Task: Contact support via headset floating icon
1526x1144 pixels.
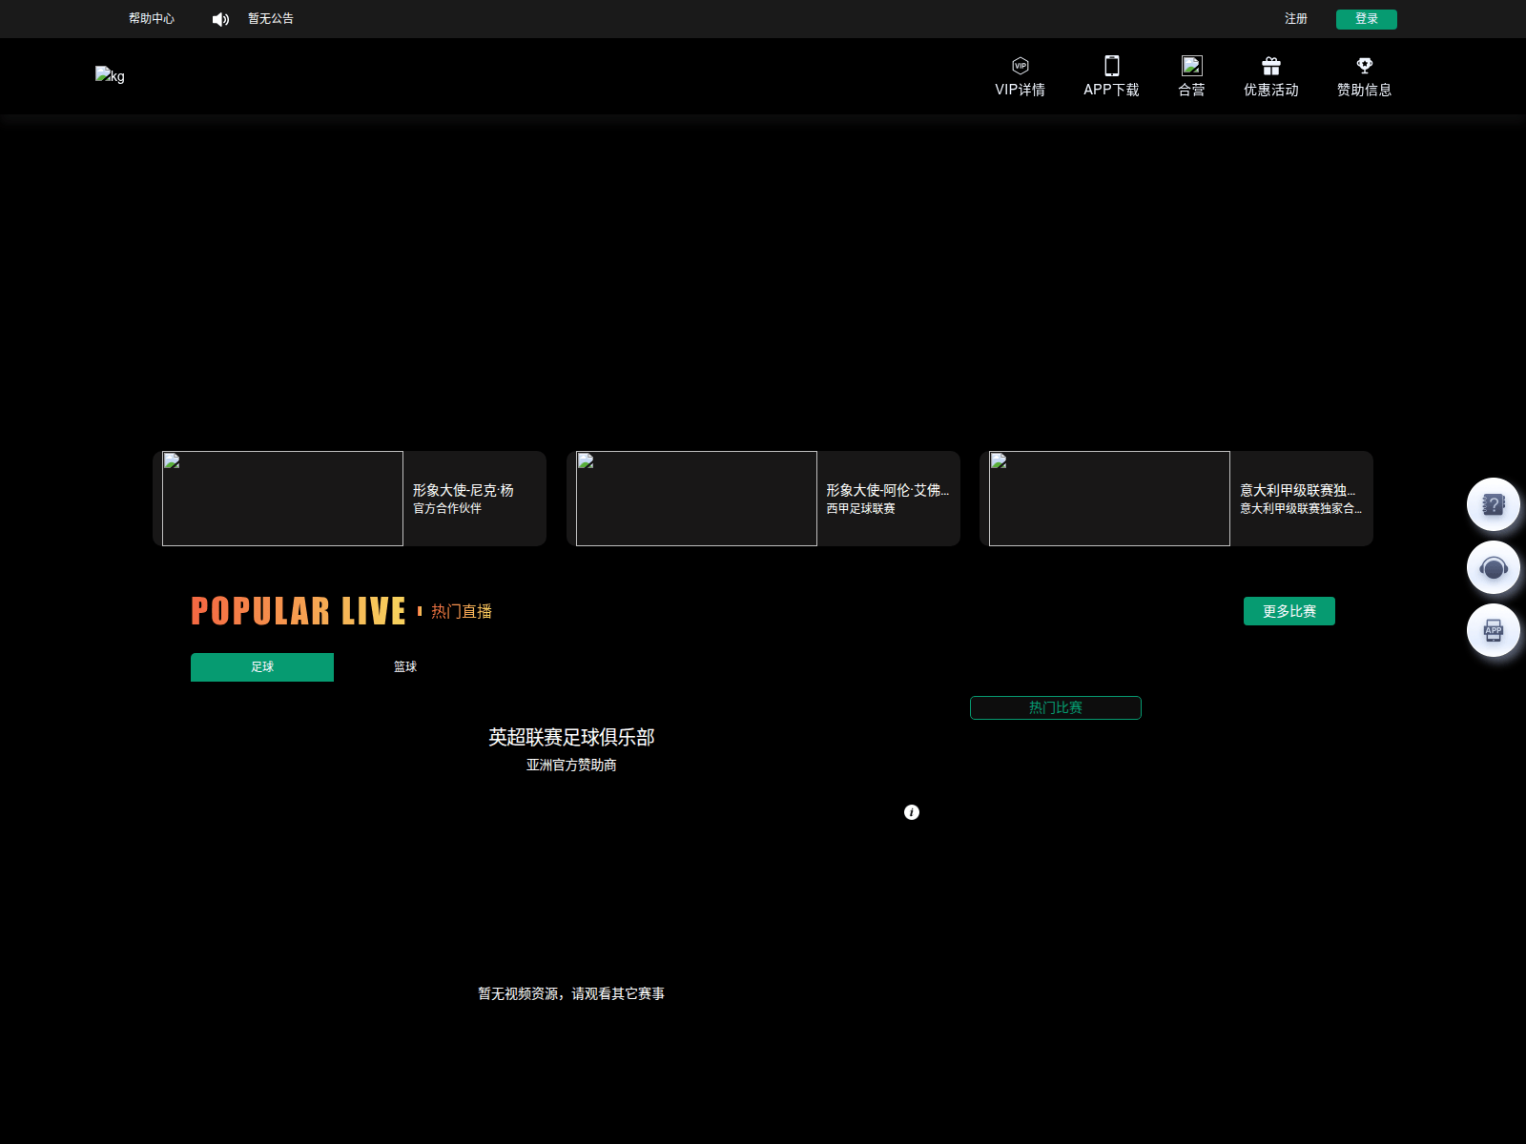Action: coord(1493,566)
